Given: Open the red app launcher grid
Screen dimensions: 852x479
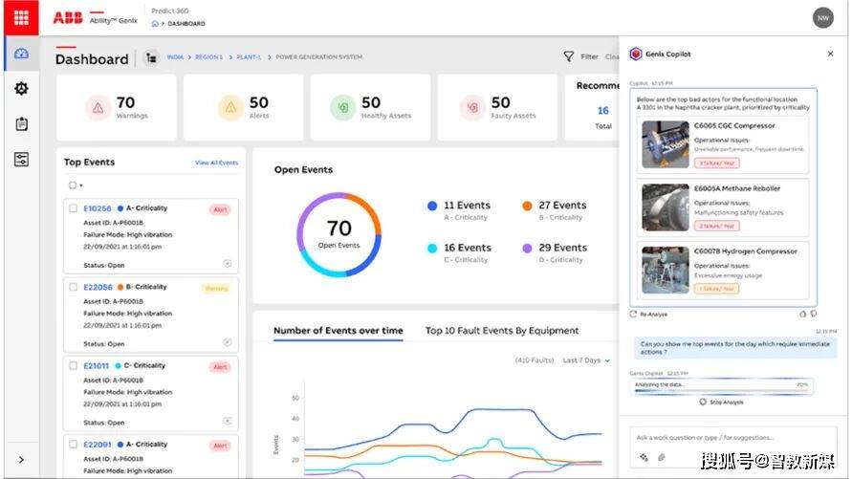Looking at the screenshot, I should 20,17.
